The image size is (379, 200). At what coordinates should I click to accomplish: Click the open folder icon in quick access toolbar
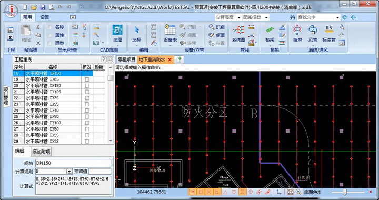tap(34, 7)
